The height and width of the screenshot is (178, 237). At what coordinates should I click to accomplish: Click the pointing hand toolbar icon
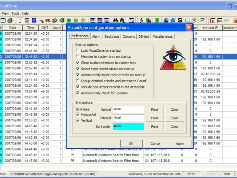pos(41,20)
